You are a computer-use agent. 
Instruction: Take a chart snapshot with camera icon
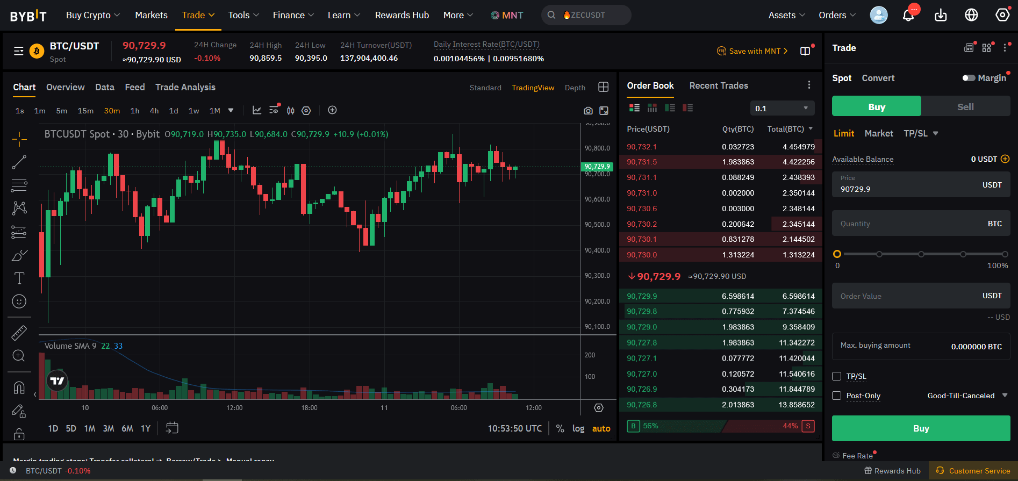tap(588, 111)
